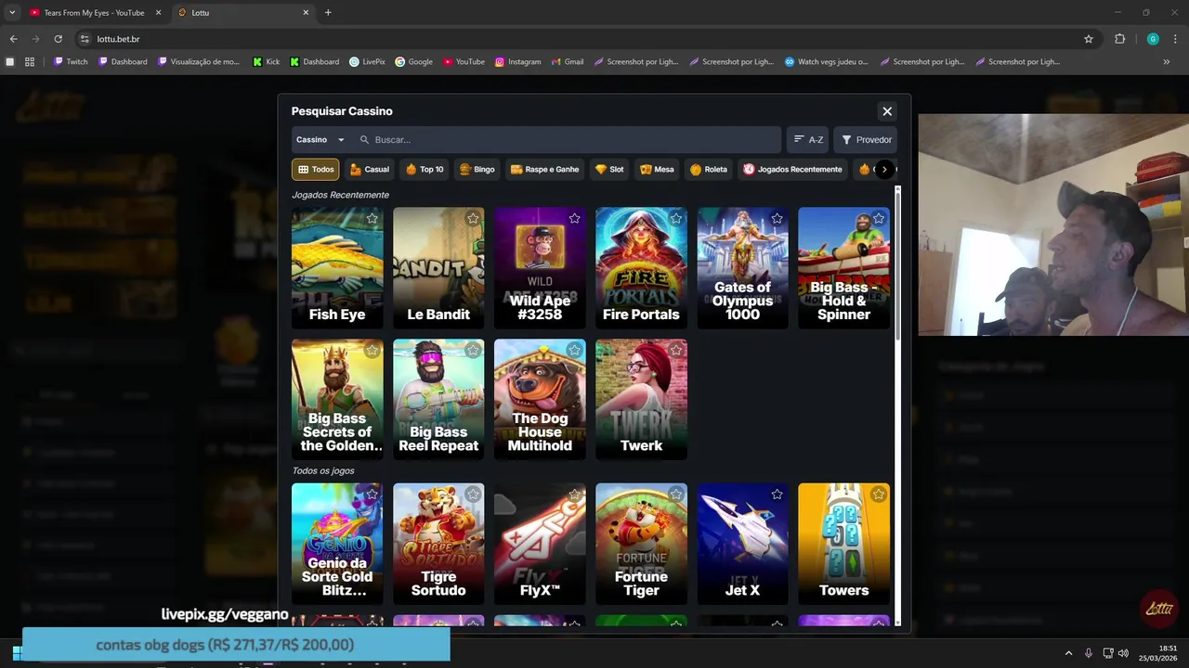Open the taskbar volume control
This screenshot has width=1189, height=668.
[x=1123, y=653]
